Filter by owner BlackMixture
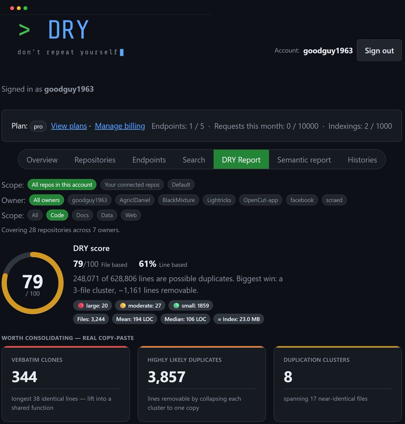The height and width of the screenshot is (424, 405). click(x=178, y=200)
